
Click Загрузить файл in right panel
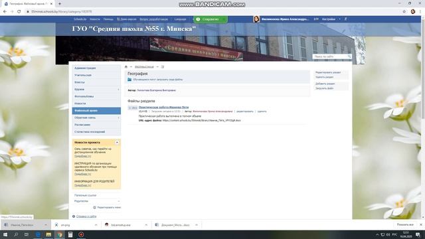click(x=324, y=88)
